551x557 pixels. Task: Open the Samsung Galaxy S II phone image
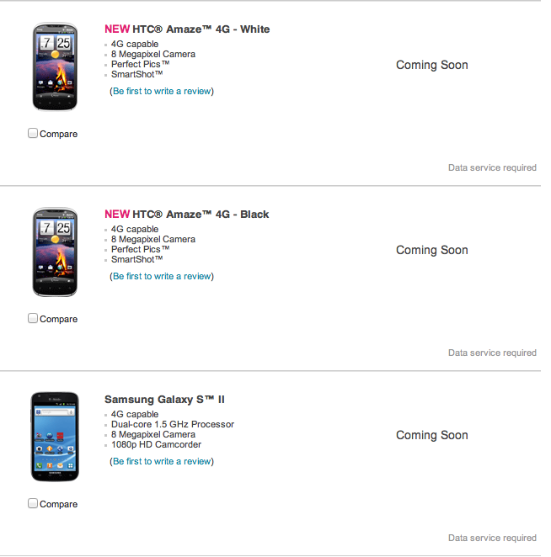[x=55, y=437]
